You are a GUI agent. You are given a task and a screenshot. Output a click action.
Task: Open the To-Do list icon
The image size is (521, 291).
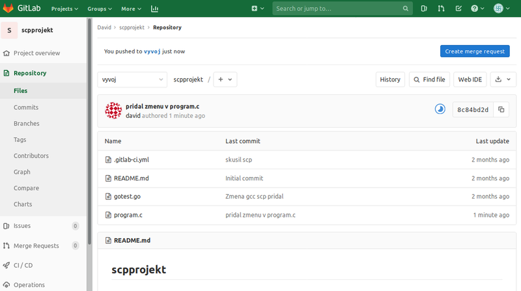[458, 8]
